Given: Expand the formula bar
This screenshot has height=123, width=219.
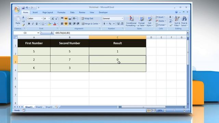Looking at the screenshot, I should [188, 33].
